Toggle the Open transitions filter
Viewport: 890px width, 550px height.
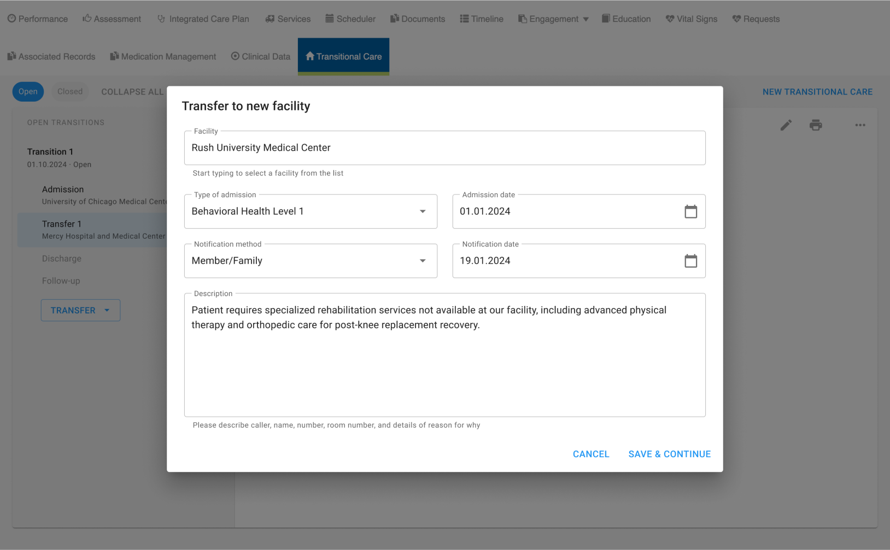[x=28, y=92]
